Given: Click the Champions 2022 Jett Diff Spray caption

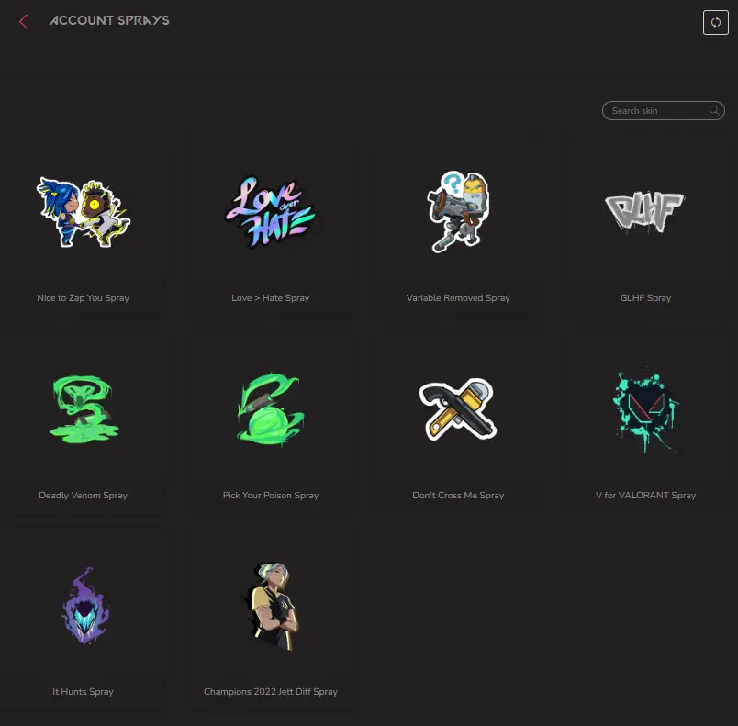Looking at the screenshot, I should pyautogui.click(x=271, y=692).
